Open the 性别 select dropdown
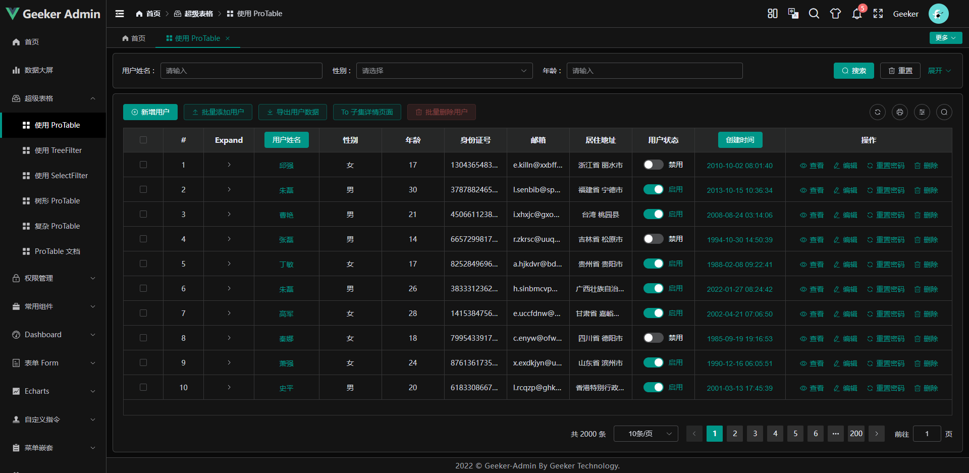The image size is (969, 473). pos(444,71)
